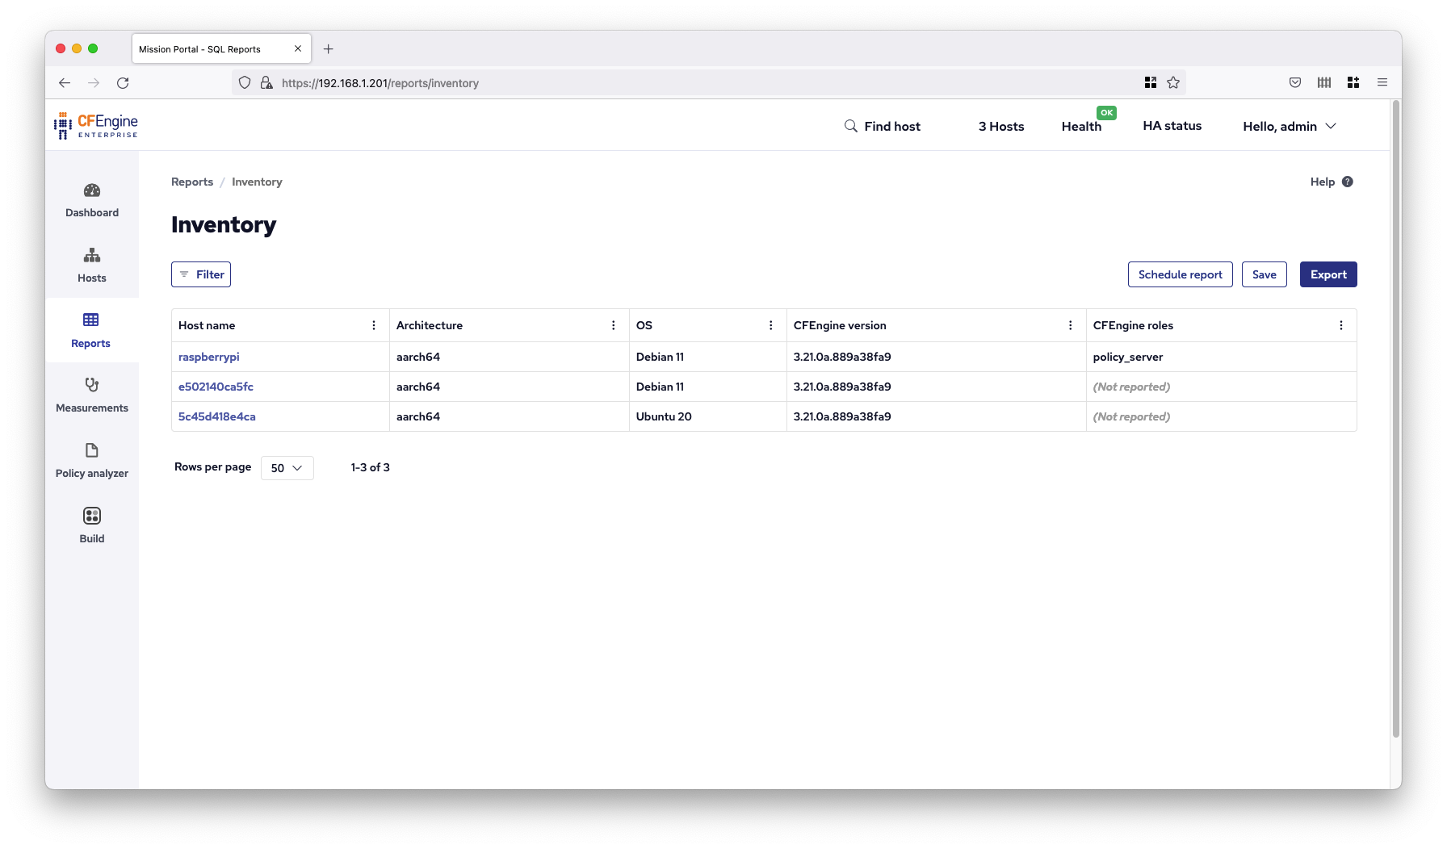Image resolution: width=1447 pixels, height=849 pixels.
Task: Click the Help label text
Action: [x=1323, y=182]
